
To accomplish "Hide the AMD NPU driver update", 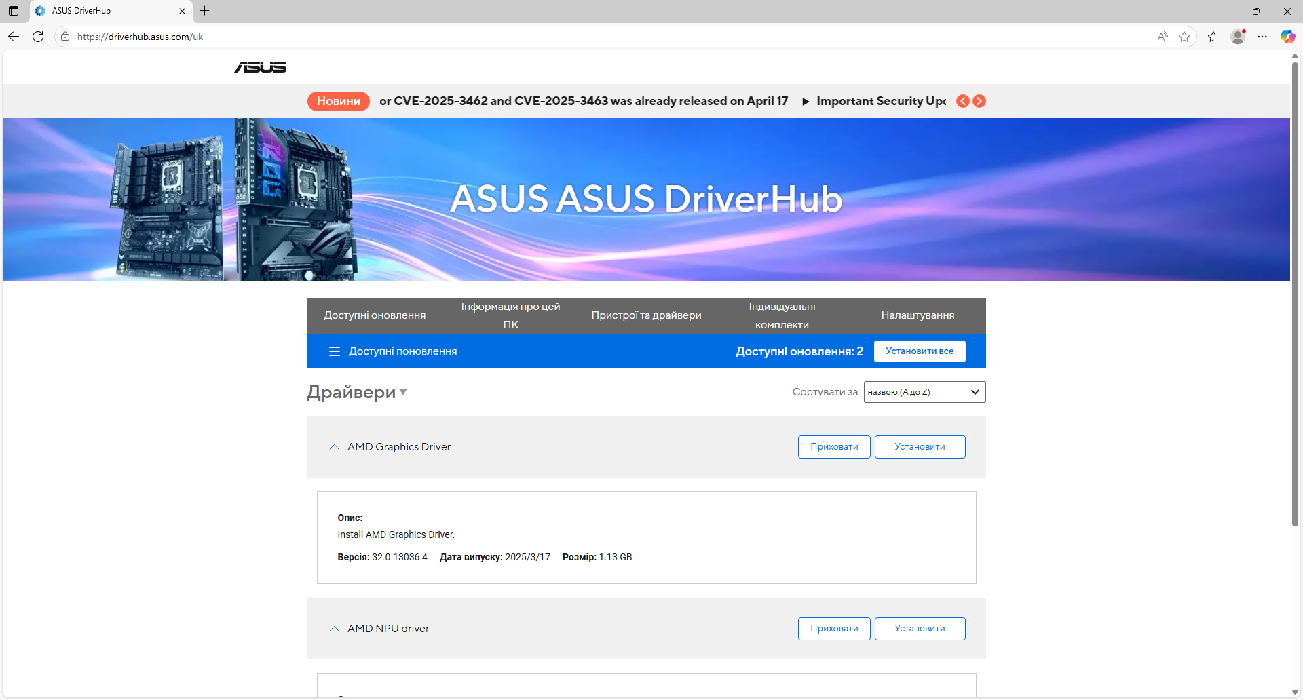I will click(834, 629).
